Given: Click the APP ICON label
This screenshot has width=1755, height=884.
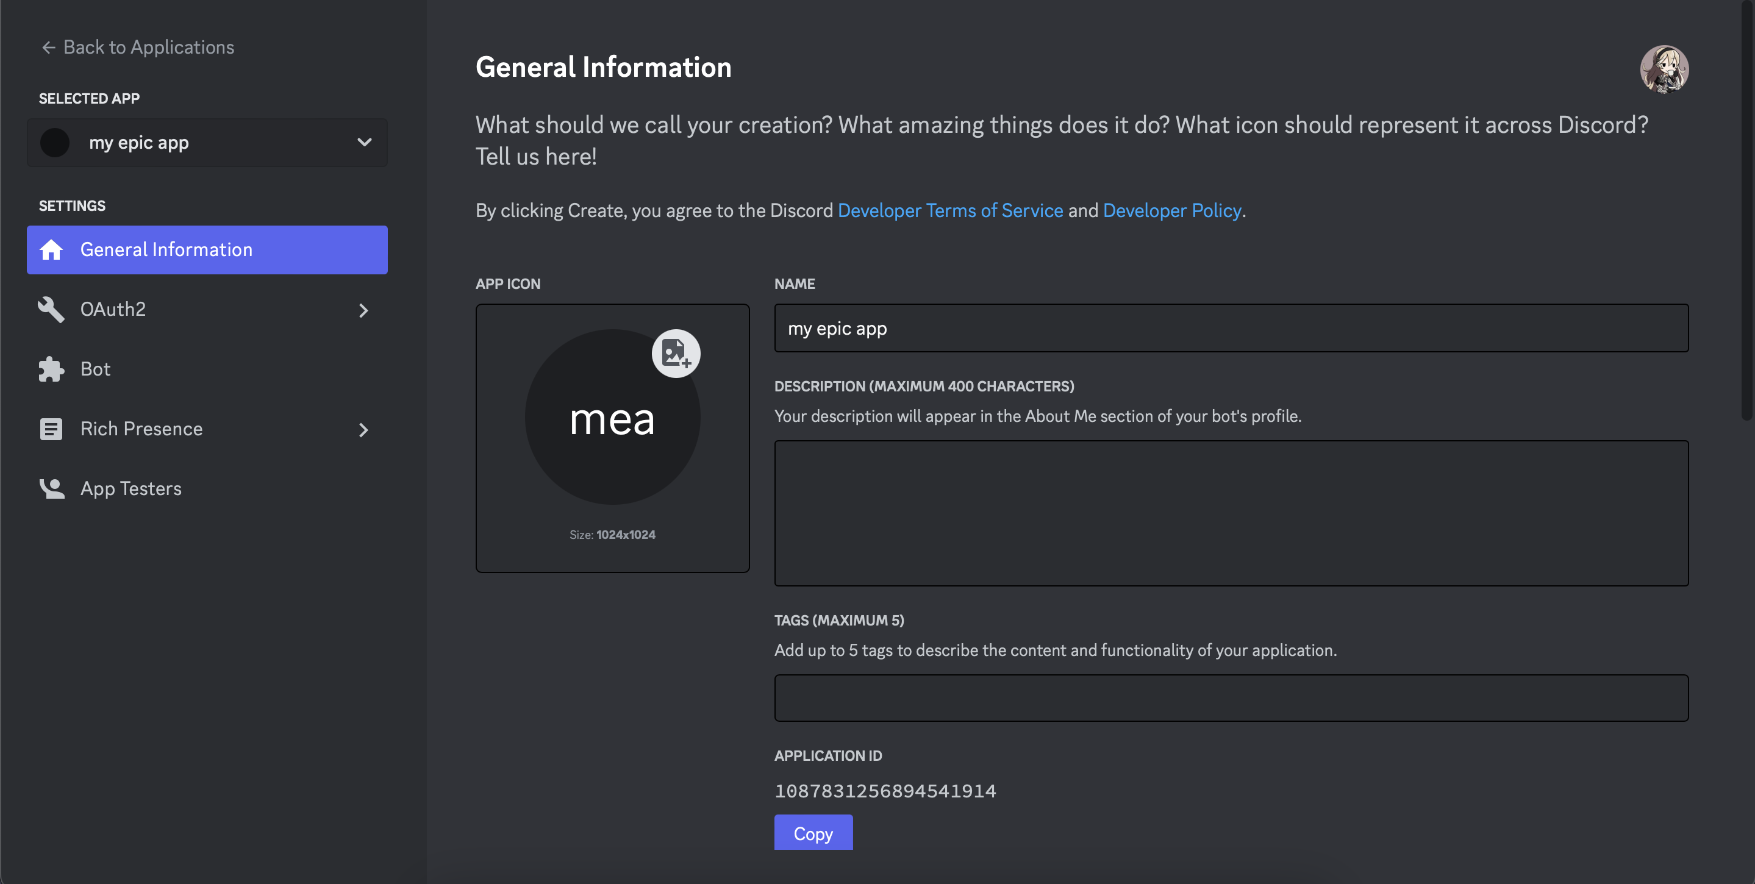Looking at the screenshot, I should click(x=507, y=284).
